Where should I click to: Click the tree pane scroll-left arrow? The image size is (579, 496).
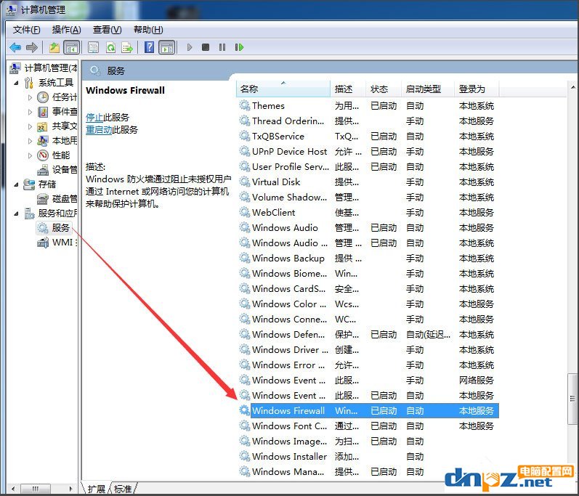point(13,489)
